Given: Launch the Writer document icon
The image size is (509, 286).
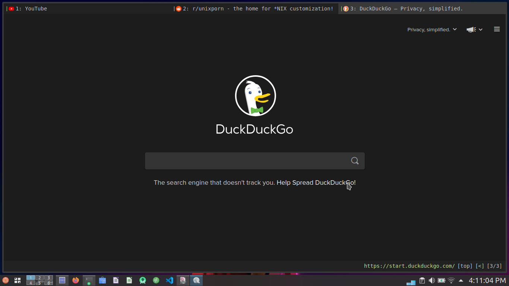Looking at the screenshot, I should click(116, 280).
